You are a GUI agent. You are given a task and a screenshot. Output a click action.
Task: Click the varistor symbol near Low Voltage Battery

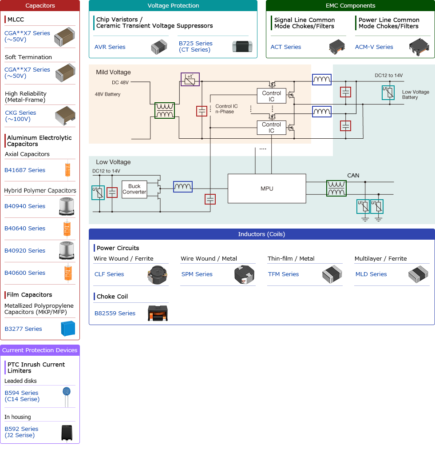coord(388,92)
